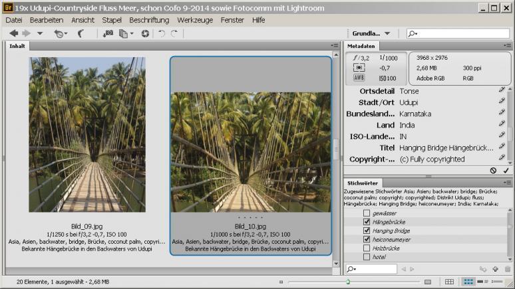Open the Grundla... workspace dropdown
Screen dimensions: 515x289
371,33
